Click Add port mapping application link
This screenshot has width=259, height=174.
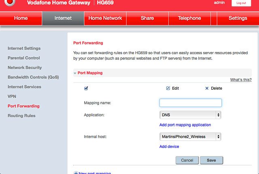185,125
